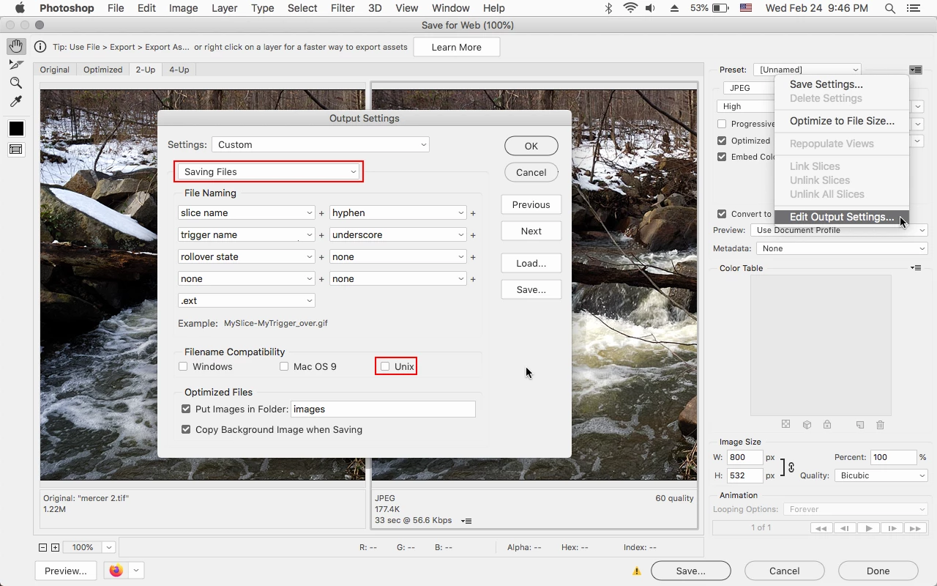Viewport: 937px width, 586px height.
Task: Select the Zoom tool magnifier
Action: click(x=16, y=83)
